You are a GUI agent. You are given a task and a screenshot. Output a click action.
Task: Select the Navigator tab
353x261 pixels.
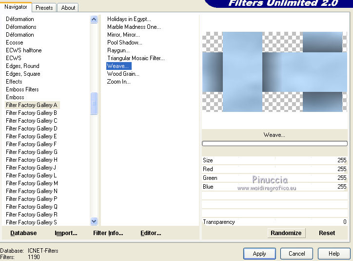pos(16,7)
